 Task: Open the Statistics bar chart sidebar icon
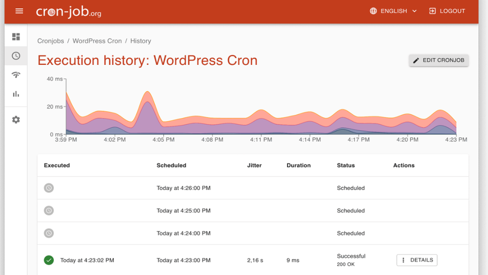[x=16, y=94]
